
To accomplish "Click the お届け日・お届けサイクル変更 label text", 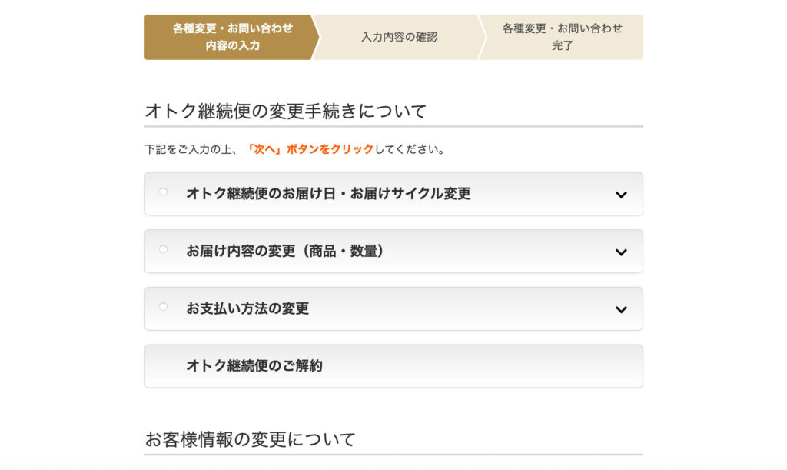I will click(328, 194).
